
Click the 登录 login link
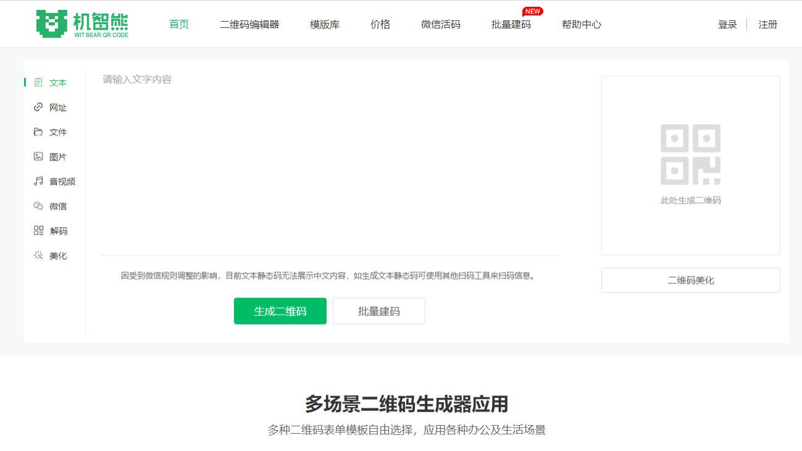pyautogui.click(x=727, y=24)
